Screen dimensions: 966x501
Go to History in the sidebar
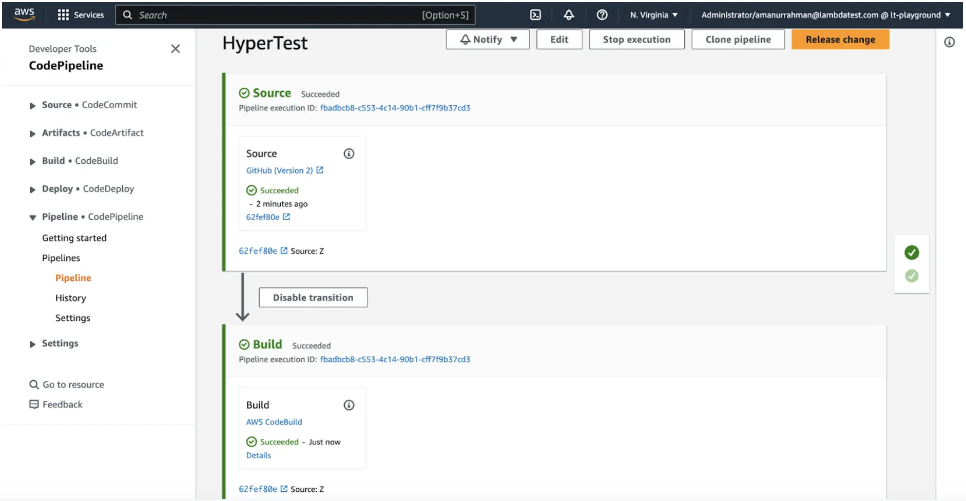click(71, 298)
